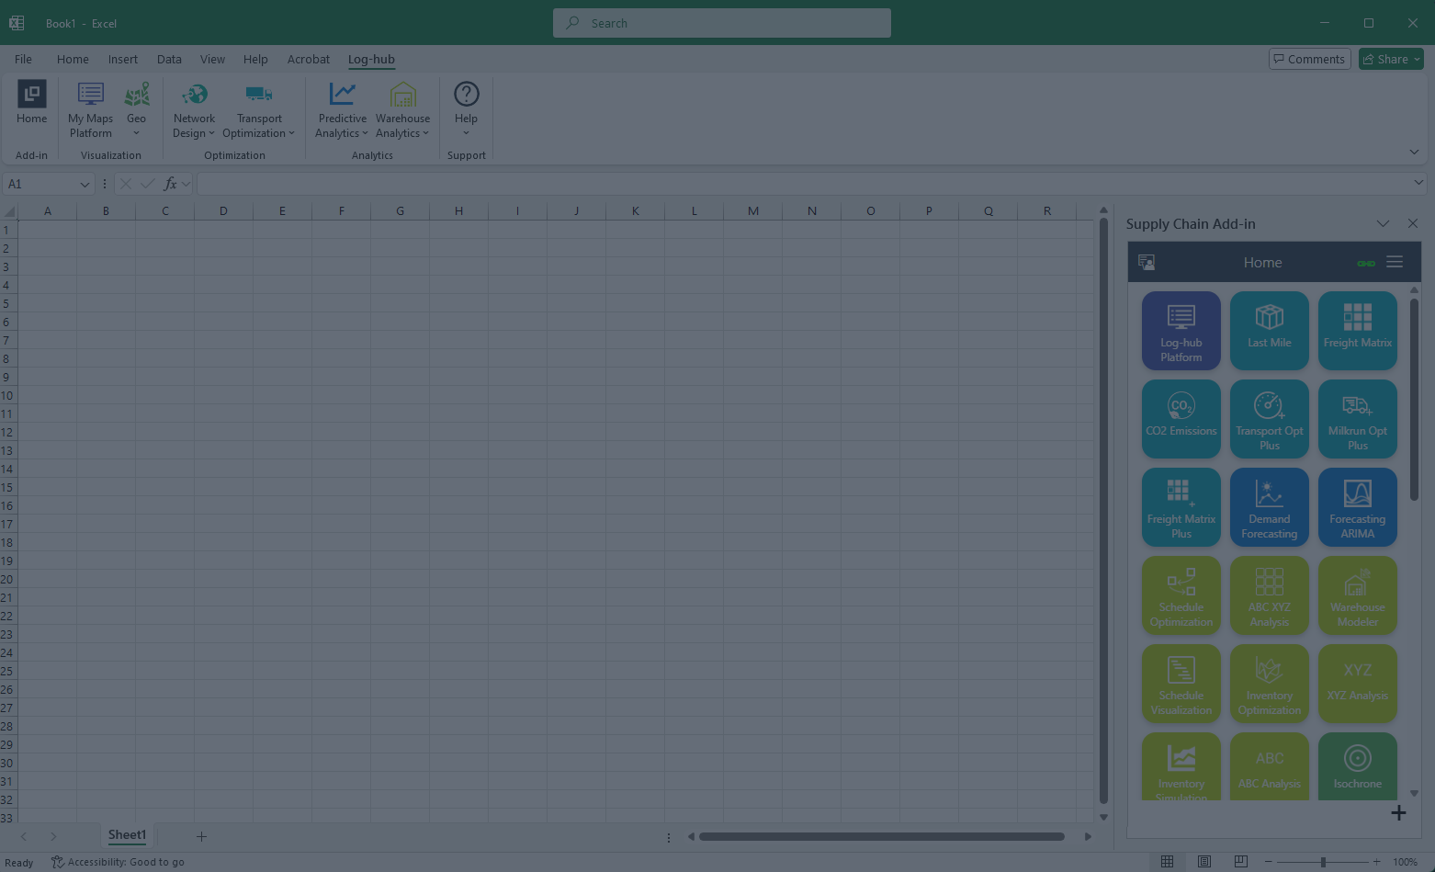1435x872 pixels.
Task: Open the ABC XYZ Analysis tile
Action: [x=1270, y=595]
